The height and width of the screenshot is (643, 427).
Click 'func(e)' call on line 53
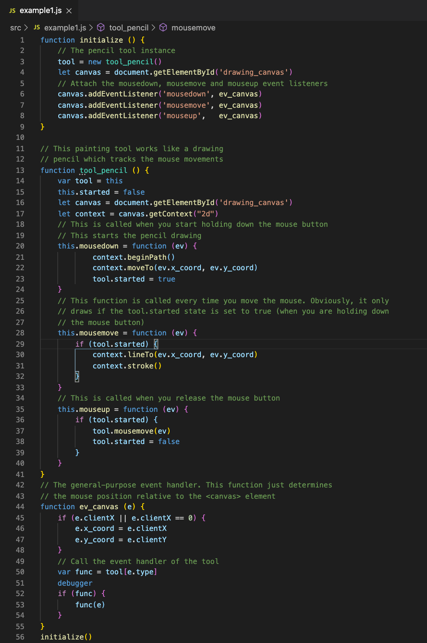[90, 605]
